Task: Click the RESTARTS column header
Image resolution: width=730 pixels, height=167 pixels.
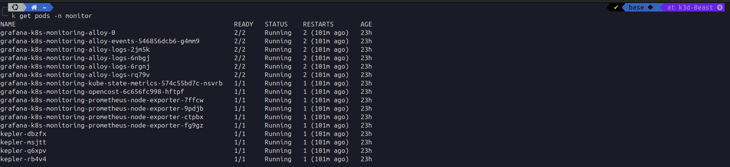Action: coord(318,24)
